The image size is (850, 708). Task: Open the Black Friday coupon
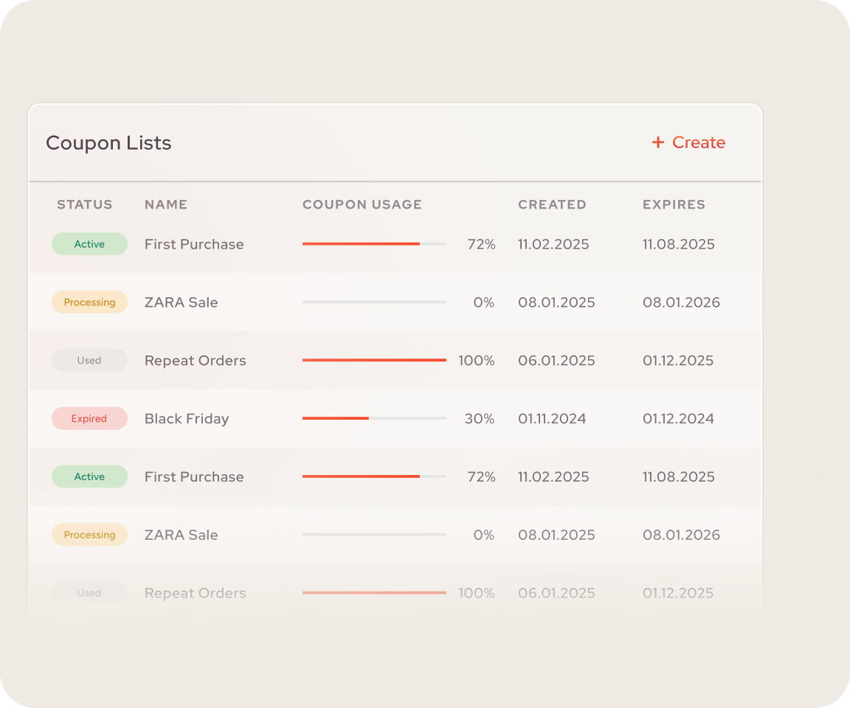click(187, 419)
